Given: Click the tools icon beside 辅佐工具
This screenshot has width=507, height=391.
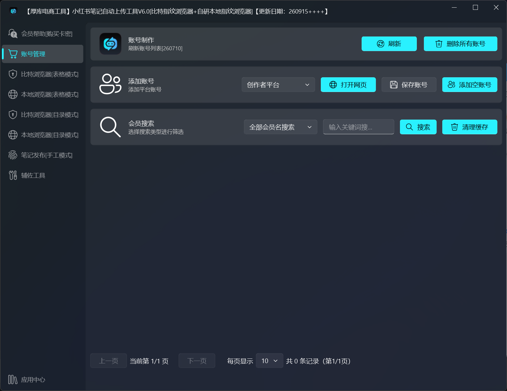Looking at the screenshot, I should click(13, 175).
